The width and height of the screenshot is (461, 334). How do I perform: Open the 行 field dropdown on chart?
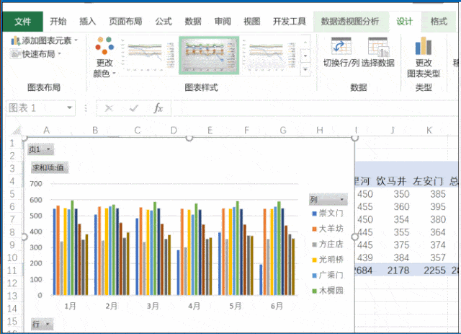[40, 324]
